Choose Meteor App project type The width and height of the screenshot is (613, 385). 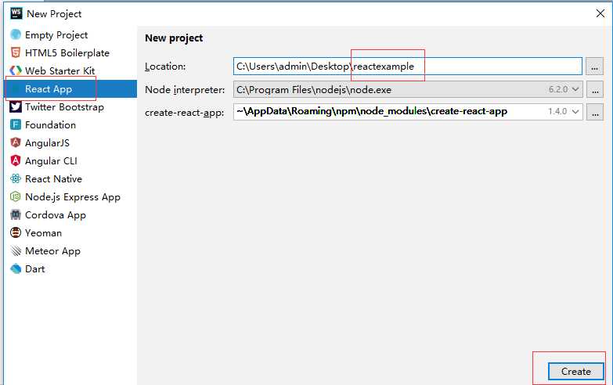70,250
